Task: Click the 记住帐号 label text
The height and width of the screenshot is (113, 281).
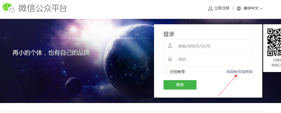Action: 177,72
